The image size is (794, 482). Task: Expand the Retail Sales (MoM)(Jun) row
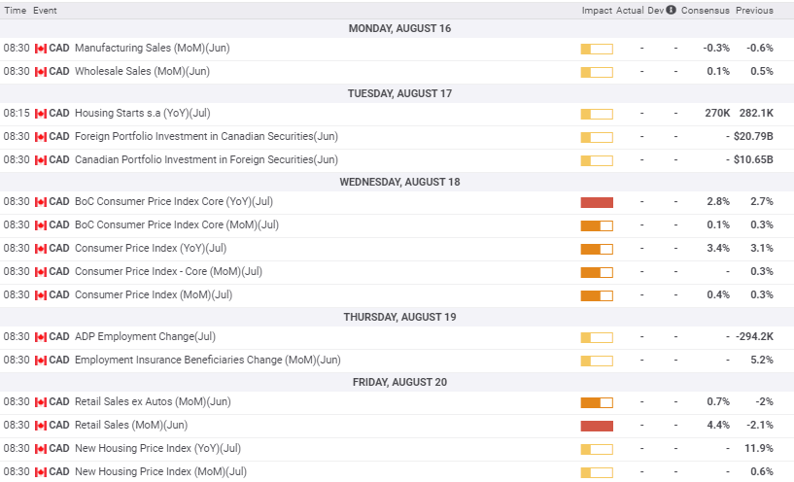131,426
